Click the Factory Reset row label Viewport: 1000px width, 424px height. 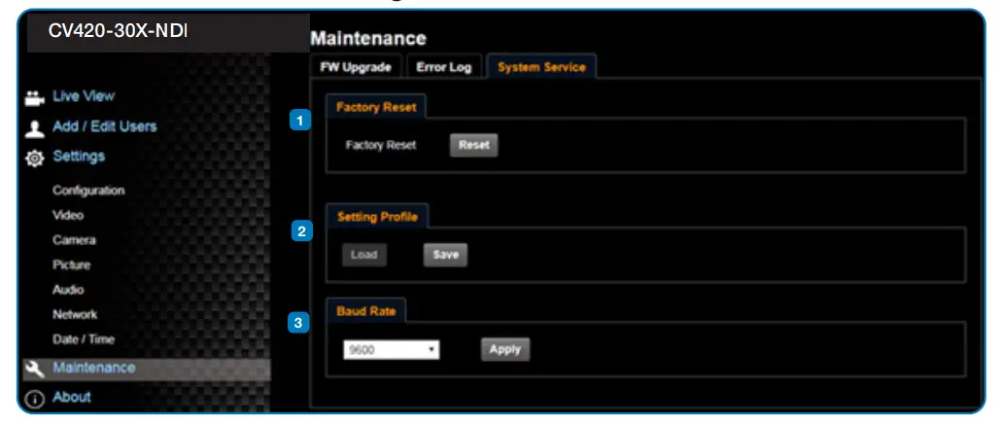coord(381,146)
